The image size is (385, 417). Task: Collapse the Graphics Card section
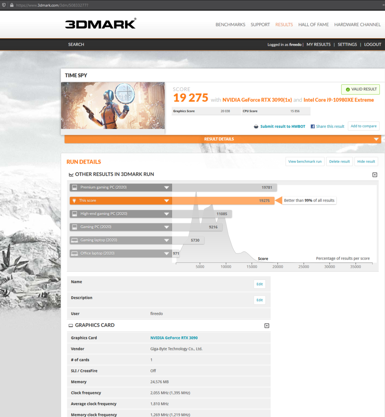tap(267, 325)
